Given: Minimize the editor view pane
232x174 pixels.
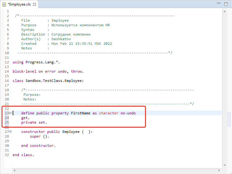Looking at the screenshot, I should 219,3.
